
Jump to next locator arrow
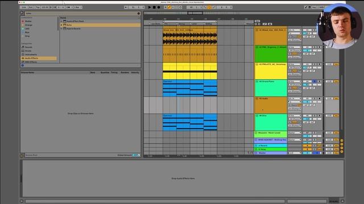[x=259, y=24]
